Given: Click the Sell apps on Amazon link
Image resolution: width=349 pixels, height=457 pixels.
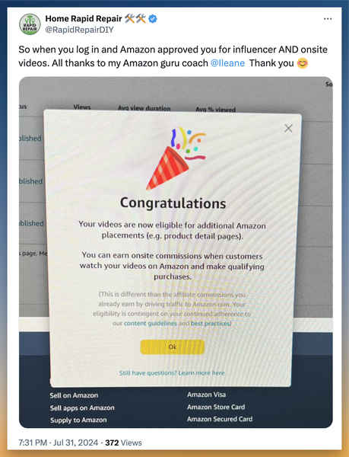Looking at the screenshot, I should 82,408.
